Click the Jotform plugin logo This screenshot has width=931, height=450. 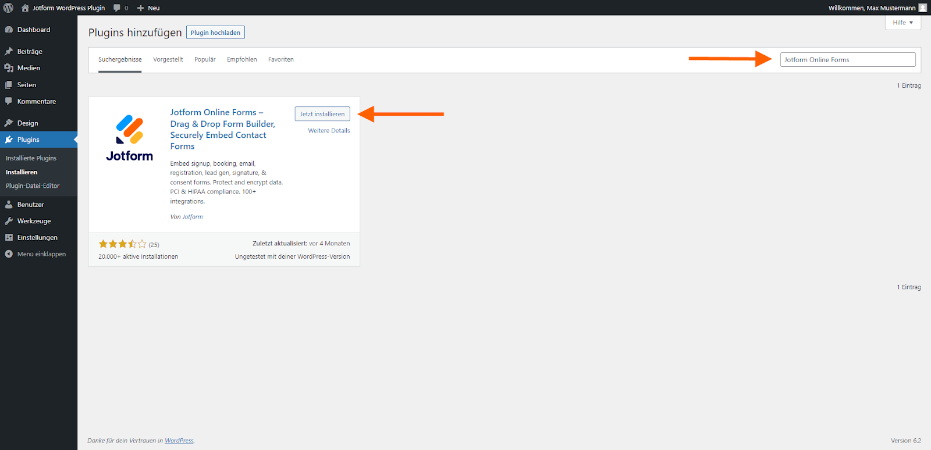click(x=129, y=138)
